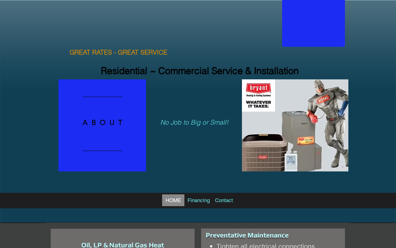Click the Tighten all electrical connections bullet
Viewport: 396px width, 248px height.
coord(265,246)
